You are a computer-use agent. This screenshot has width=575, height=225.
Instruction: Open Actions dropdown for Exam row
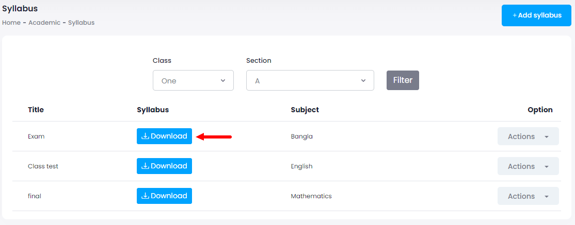(x=528, y=136)
